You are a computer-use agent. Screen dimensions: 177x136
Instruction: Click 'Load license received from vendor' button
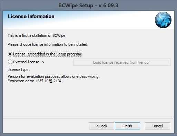coord(122,62)
